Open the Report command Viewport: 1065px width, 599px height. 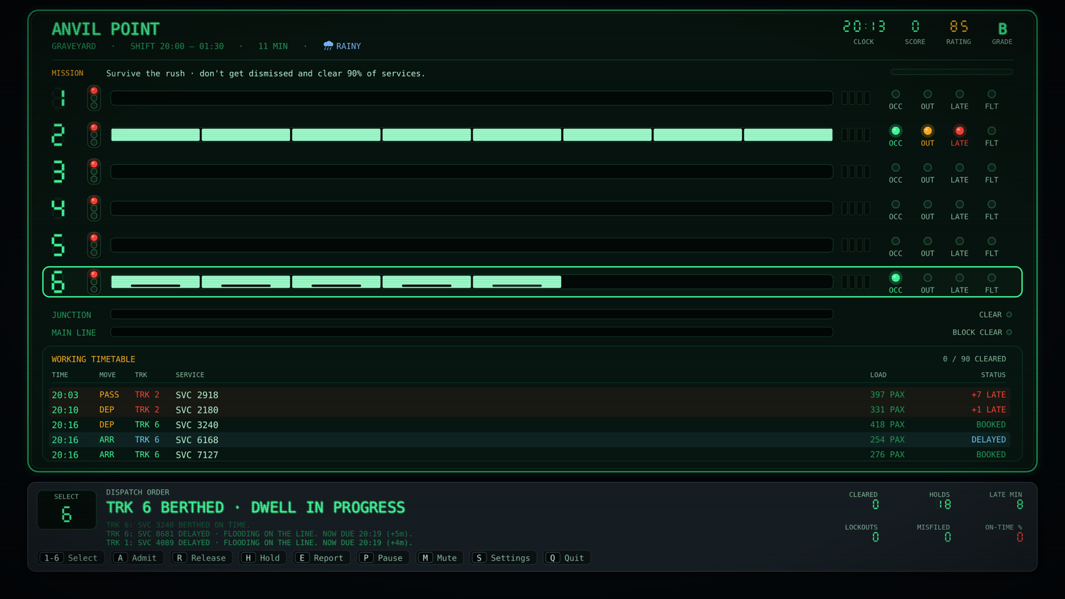coord(321,558)
